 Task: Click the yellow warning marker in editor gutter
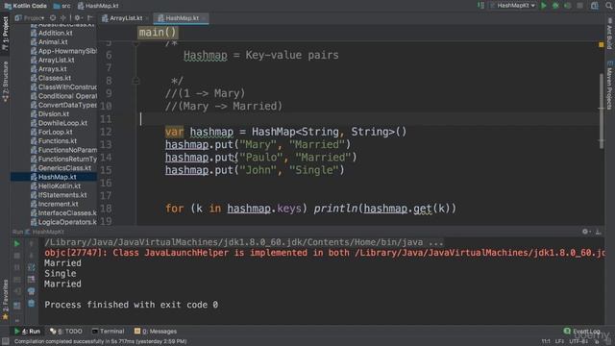[602, 45]
